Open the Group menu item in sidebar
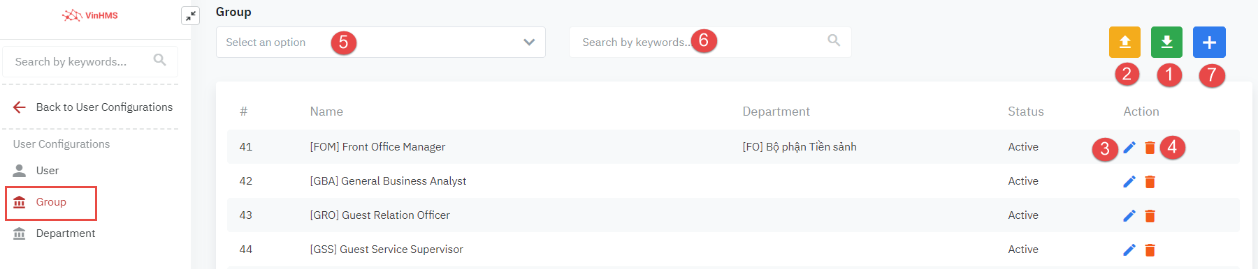 click(x=51, y=202)
